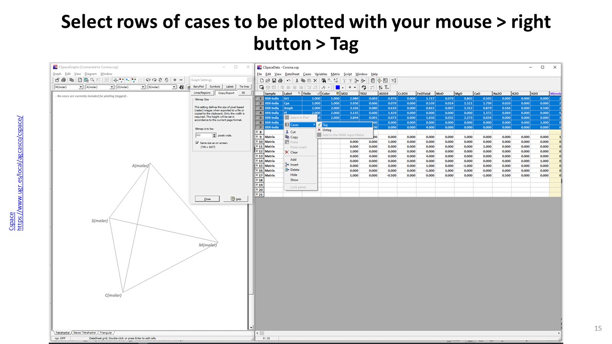This screenshot has width=612, height=344.
Task: Click the Undo icon in CSpaceData toolbar
Action: (288, 81)
